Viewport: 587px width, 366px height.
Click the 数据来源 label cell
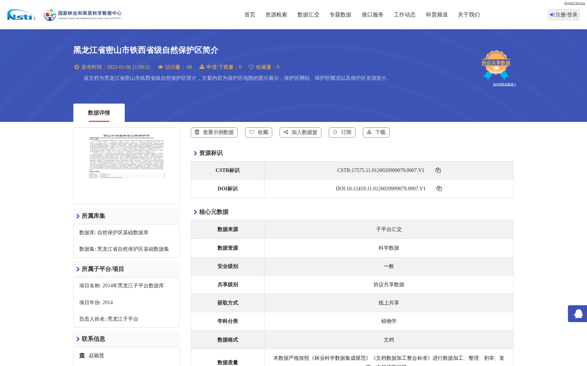pyautogui.click(x=227, y=229)
